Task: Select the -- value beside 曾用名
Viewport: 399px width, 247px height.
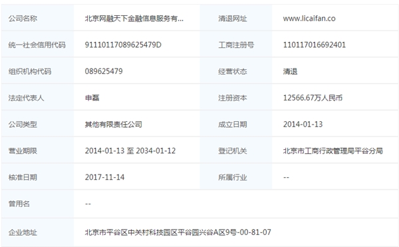Action: [x=88, y=204]
